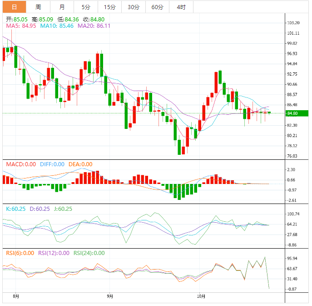Click the MA10 indicator label
The height and width of the screenshot is (306, 312).
point(57,26)
